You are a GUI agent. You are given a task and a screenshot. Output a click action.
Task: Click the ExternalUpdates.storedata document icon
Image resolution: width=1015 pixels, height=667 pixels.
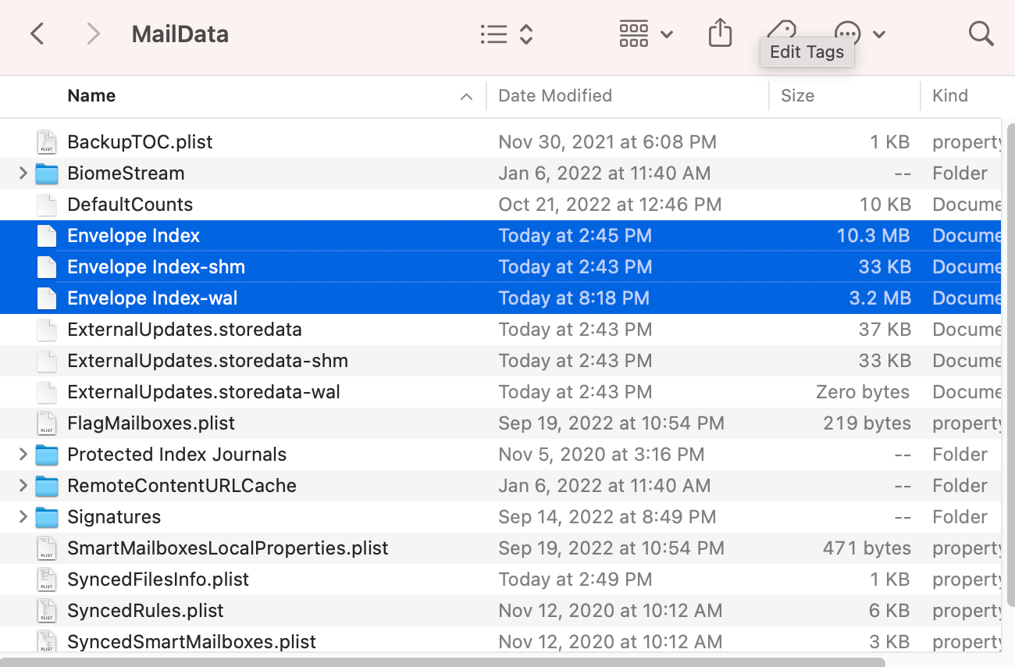pyautogui.click(x=47, y=330)
